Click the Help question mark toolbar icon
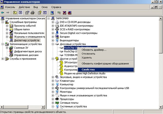Viewport: 163px width, 114px height. click(x=40, y=13)
